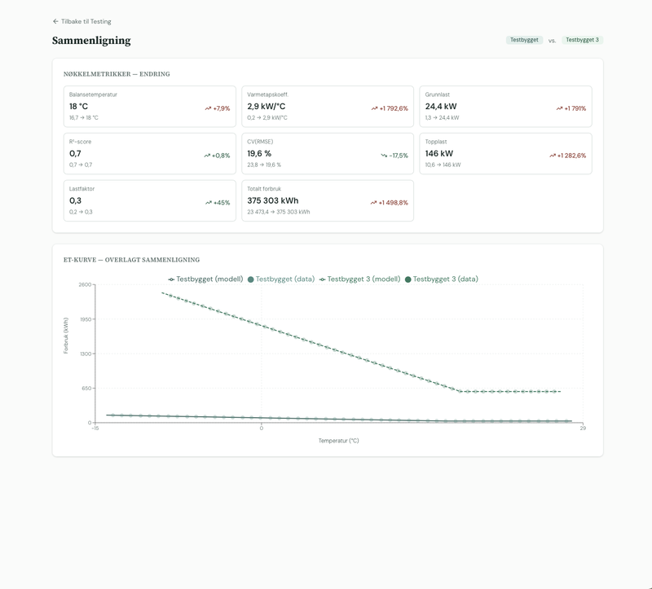
Task: Click the trend-up icon in the Topplast card
Action: 553,156
